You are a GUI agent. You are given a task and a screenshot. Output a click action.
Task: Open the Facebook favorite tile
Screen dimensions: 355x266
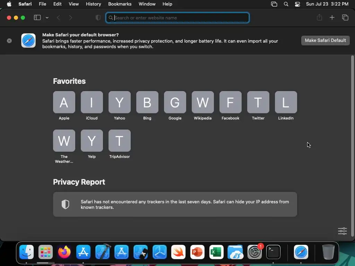pos(231,102)
